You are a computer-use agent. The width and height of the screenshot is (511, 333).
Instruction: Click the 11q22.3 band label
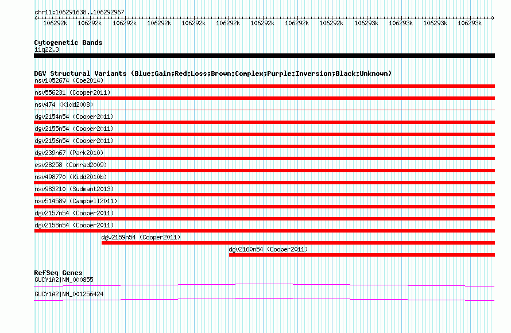(47, 49)
